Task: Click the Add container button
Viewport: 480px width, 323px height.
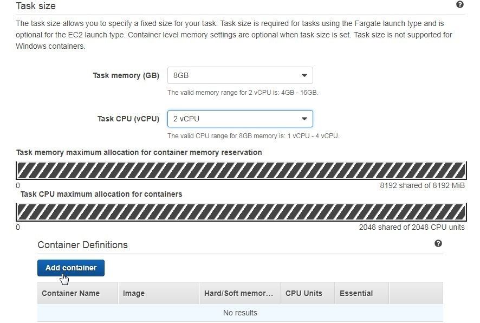Action: pyautogui.click(x=71, y=268)
